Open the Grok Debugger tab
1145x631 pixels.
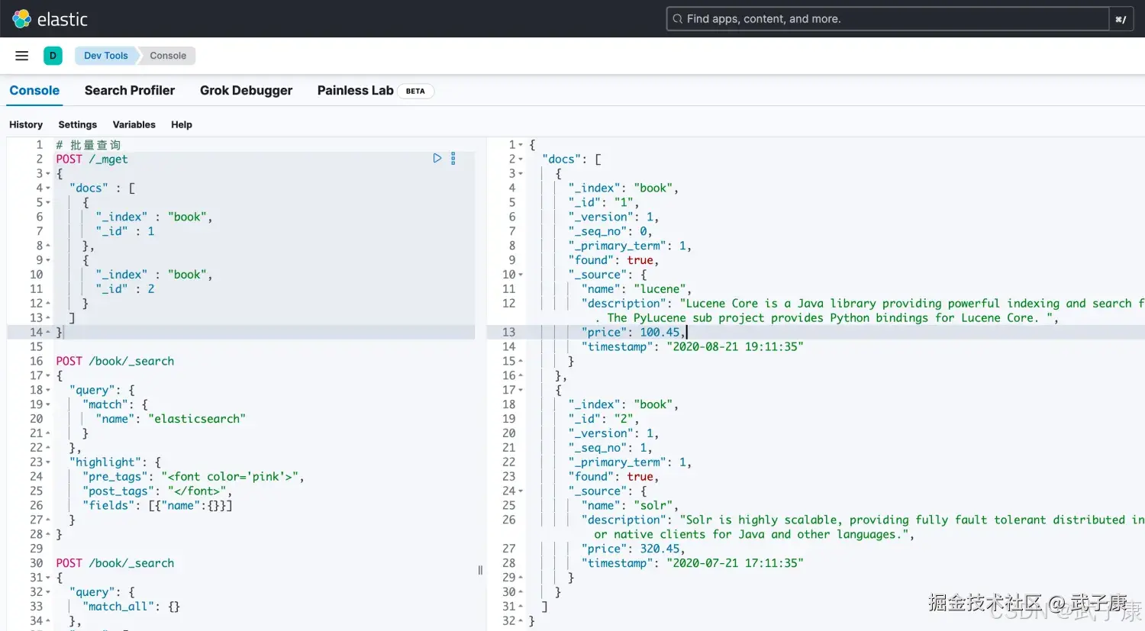pos(246,91)
